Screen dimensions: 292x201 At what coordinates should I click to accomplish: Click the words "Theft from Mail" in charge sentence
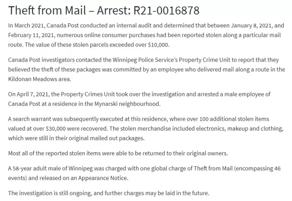213,169
